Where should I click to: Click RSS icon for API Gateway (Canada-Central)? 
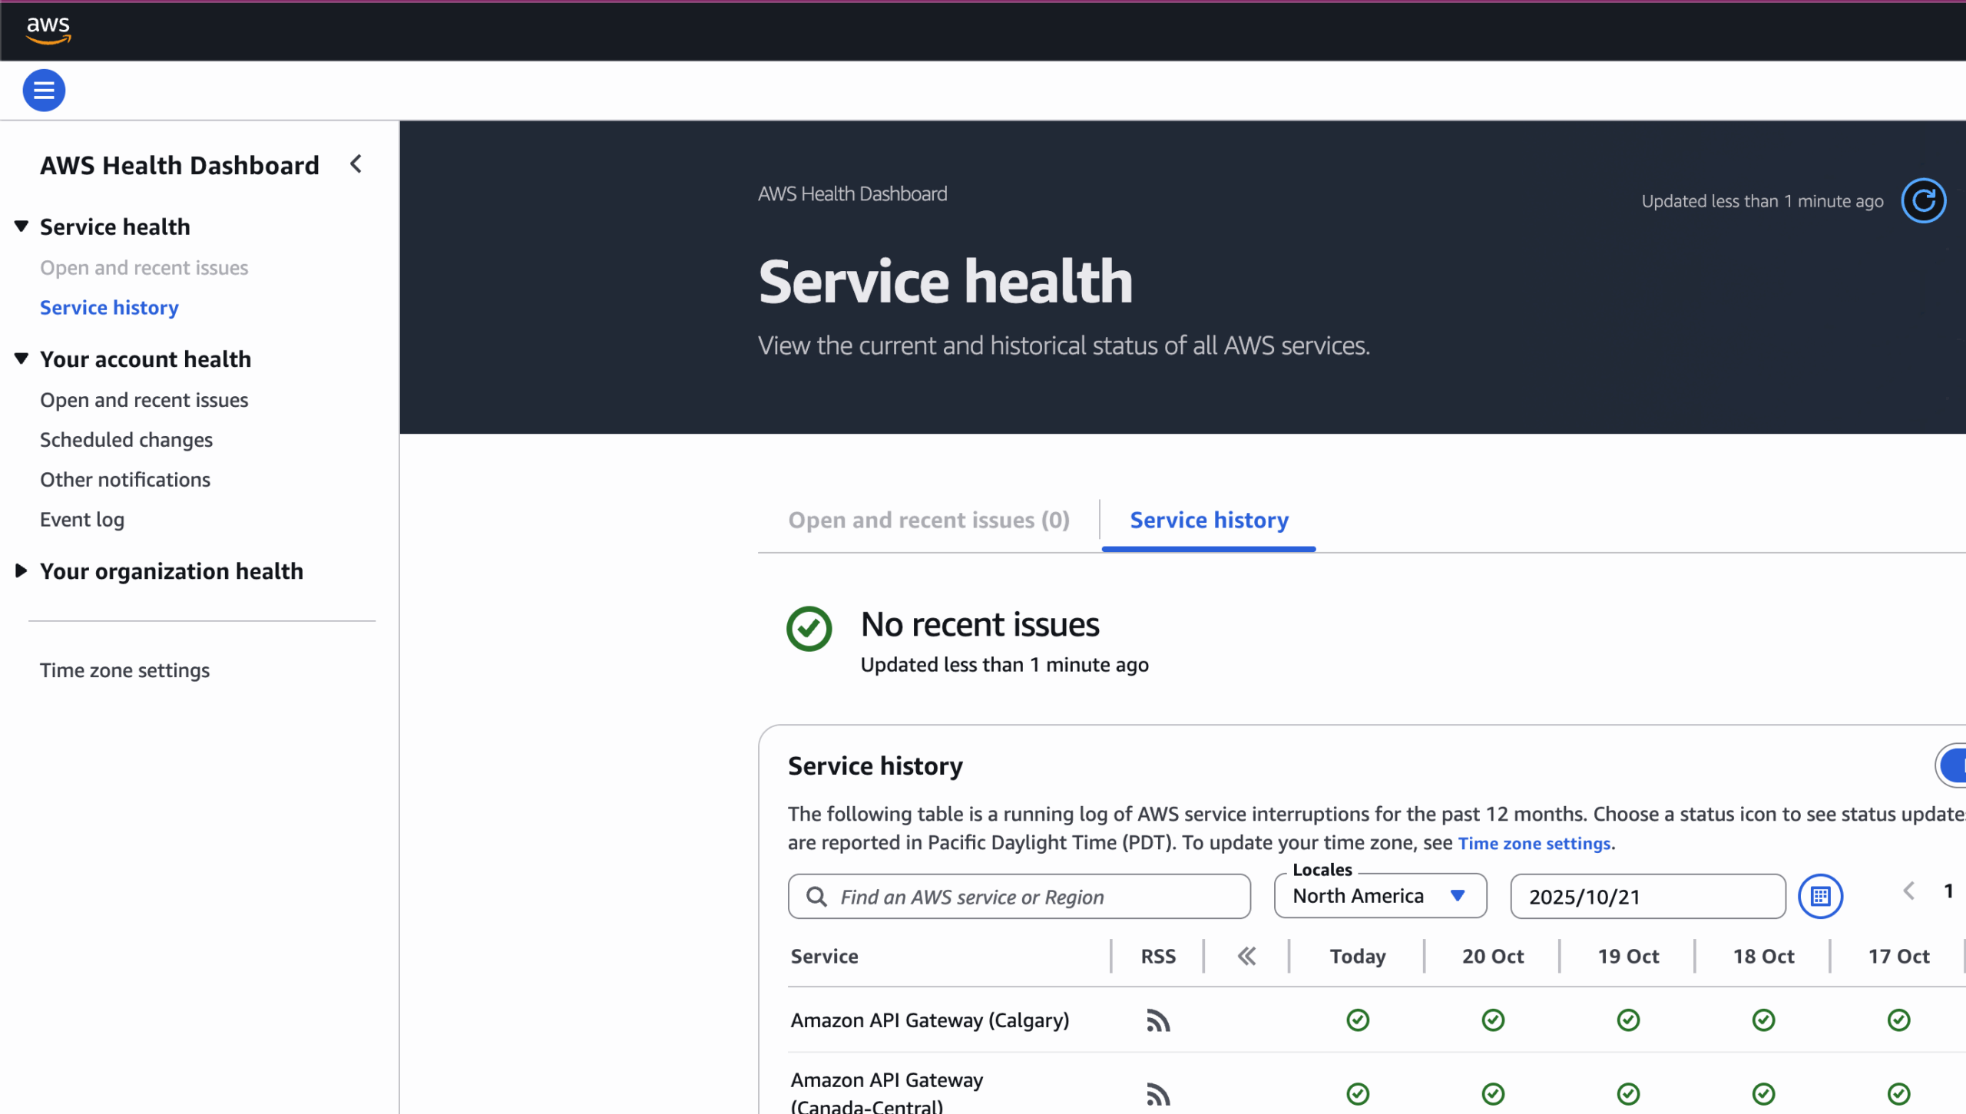1158,1093
